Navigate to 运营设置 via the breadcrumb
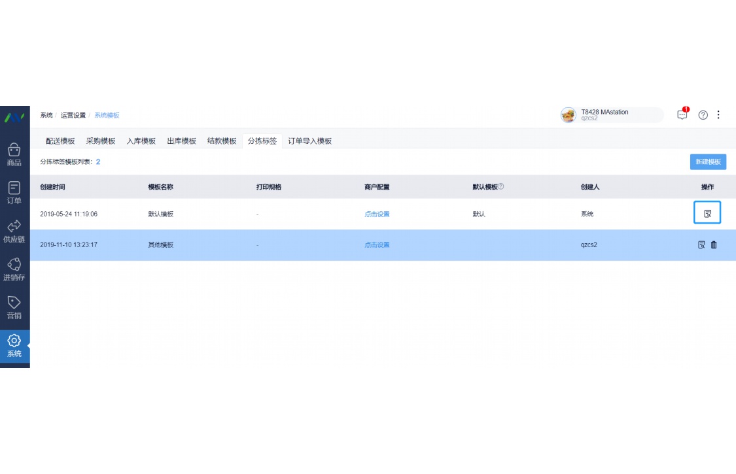736x474 pixels. (x=73, y=114)
